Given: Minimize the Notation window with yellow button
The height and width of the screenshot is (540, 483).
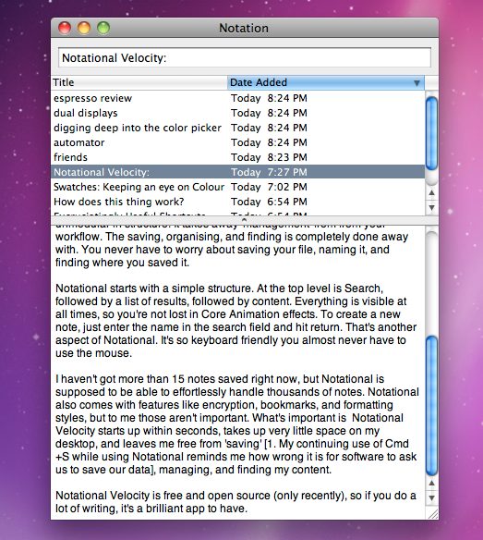Looking at the screenshot, I should click(84, 28).
